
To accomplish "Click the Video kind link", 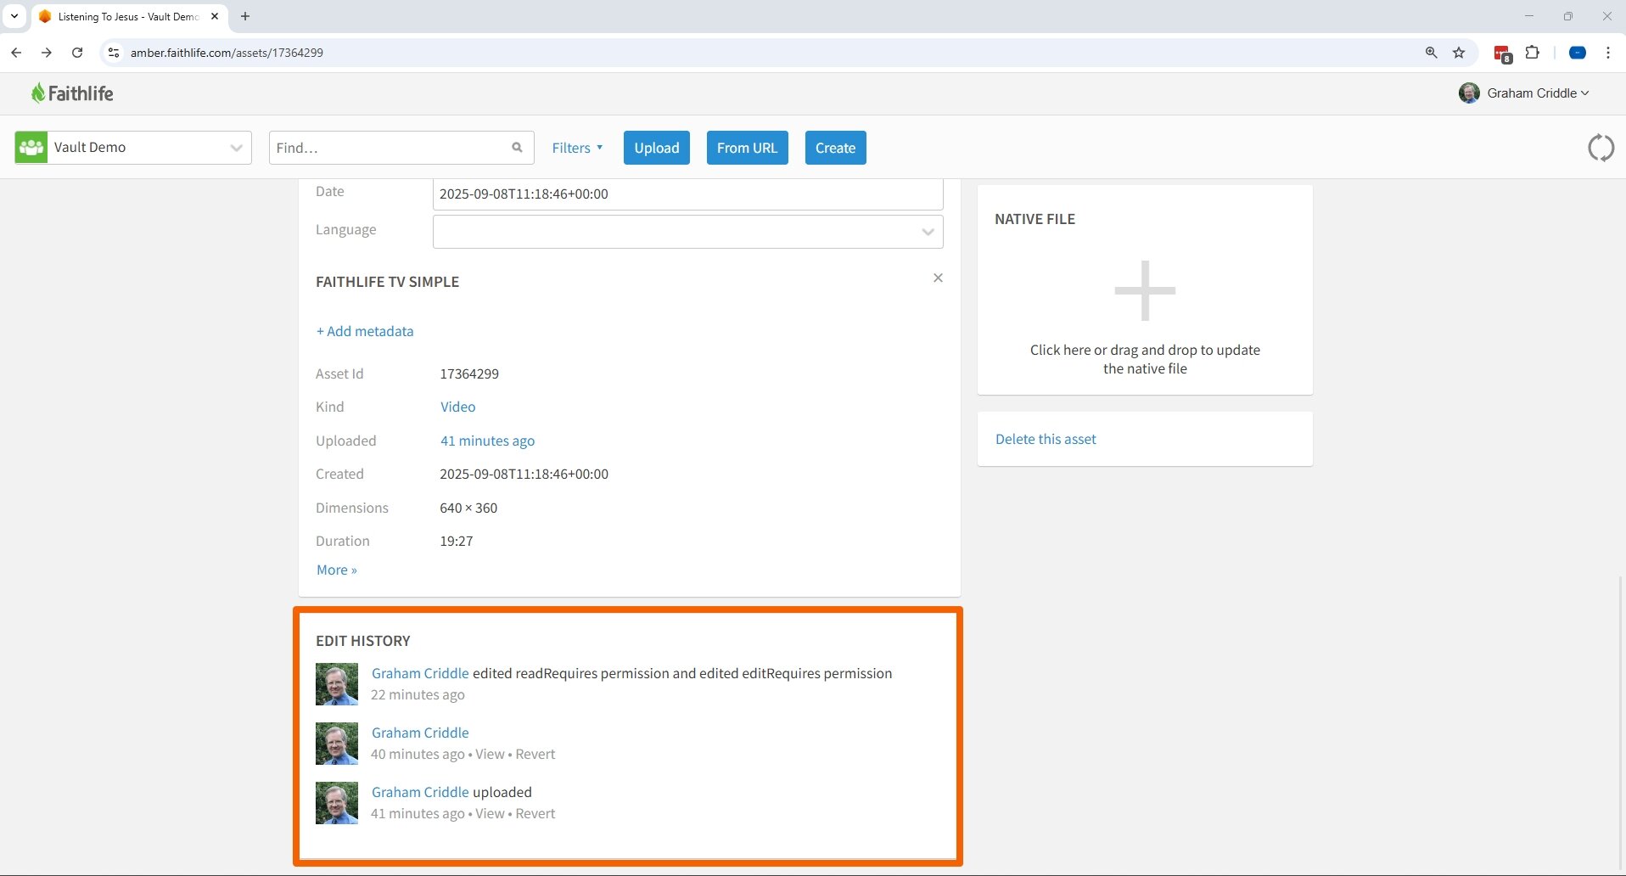I will [457, 407].
